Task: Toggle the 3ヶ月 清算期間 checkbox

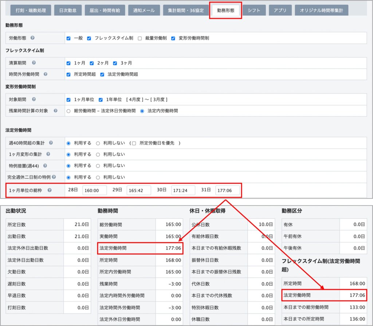Action: tap(115, 63)
